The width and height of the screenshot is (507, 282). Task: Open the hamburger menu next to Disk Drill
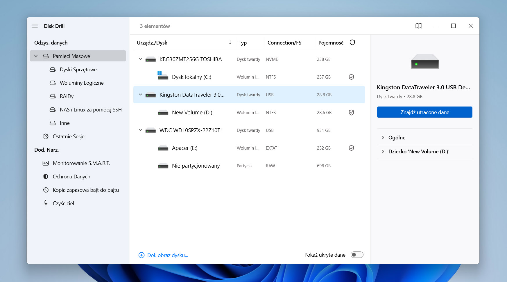(35, 26)
